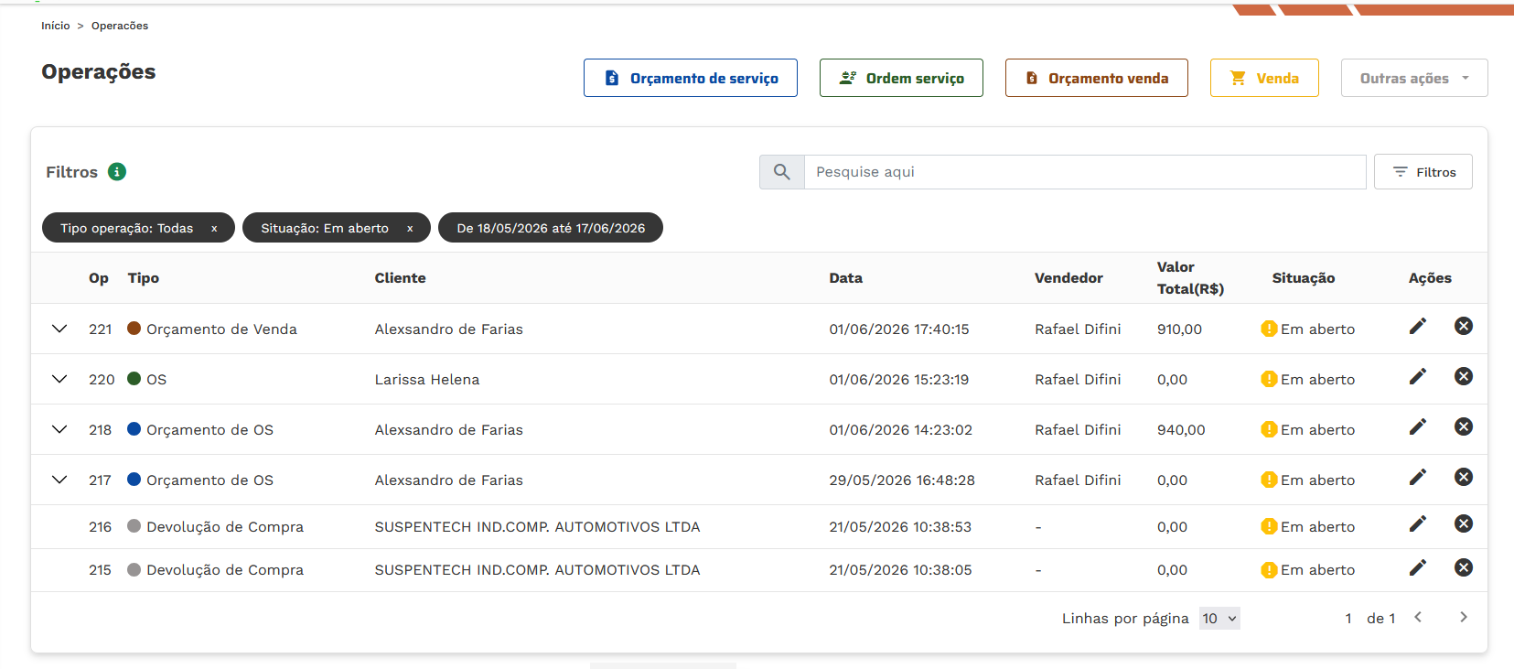
Task: Expand the row for operation 217
Action: 59,480
